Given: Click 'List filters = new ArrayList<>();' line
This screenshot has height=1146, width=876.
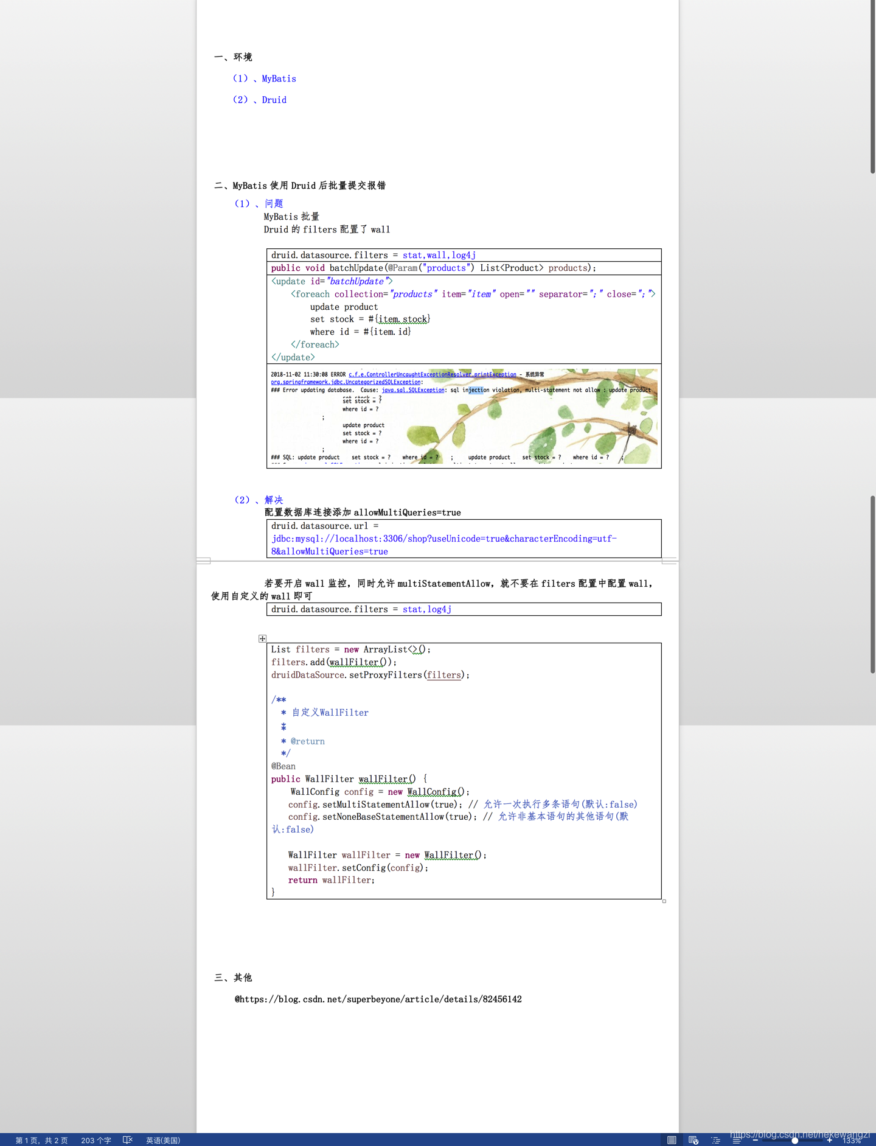Looking at the screenshot, I should [x=351, y=649].
